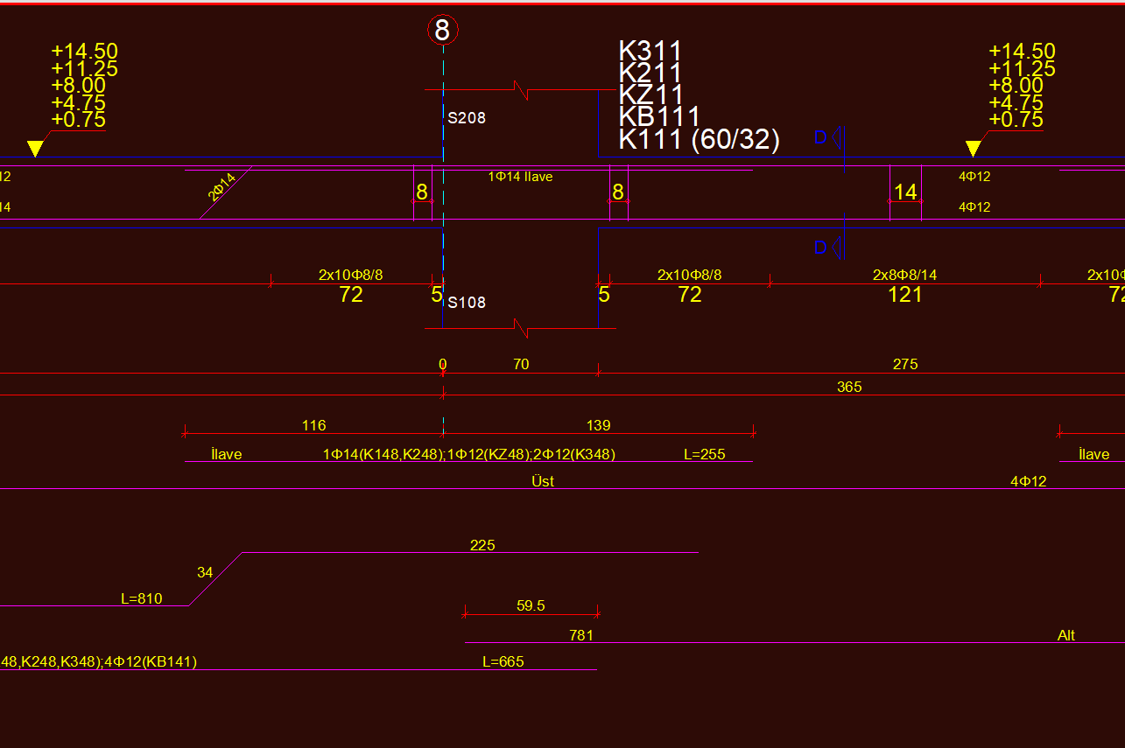This screenshot has width=1125, height=748.
Task: Select the S208 column label
Action: click(x=467, y=117)
